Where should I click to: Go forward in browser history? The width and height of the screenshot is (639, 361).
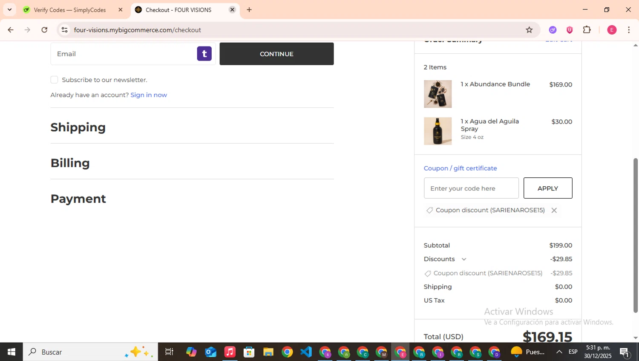pyautogui.click(x=28, y=30)
